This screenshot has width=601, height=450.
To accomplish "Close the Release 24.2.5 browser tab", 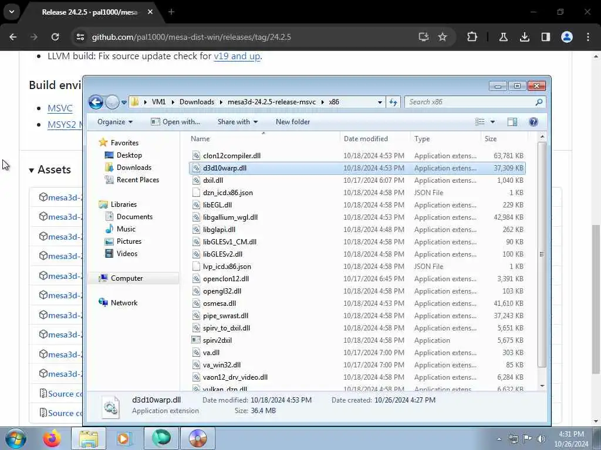I will (x=150, y=12).
